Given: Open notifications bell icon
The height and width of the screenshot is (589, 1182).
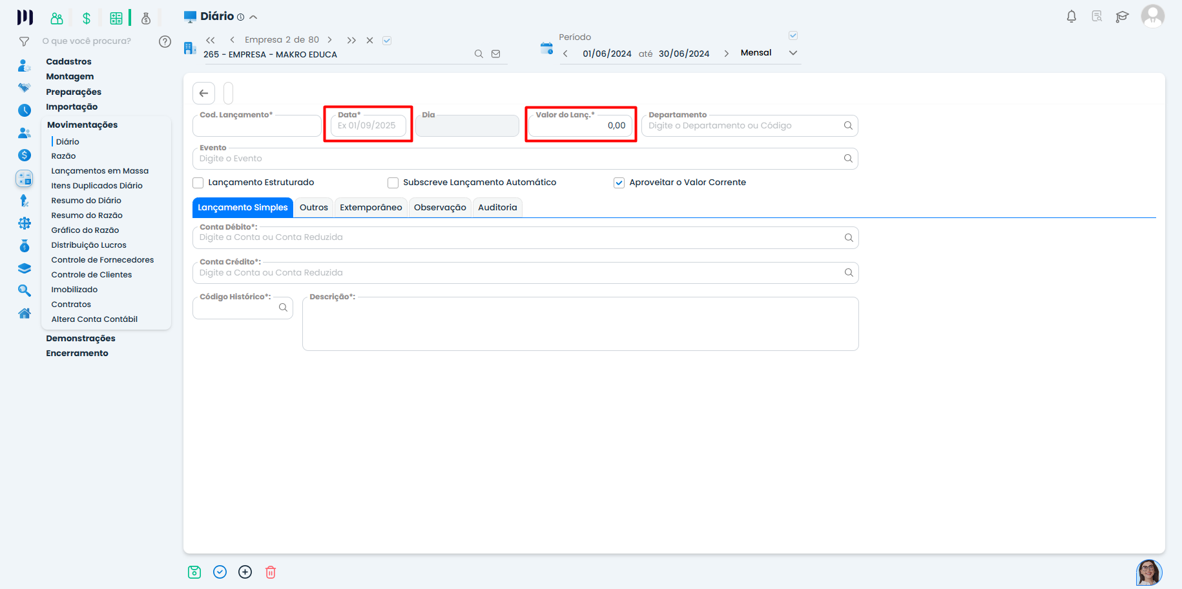Looking at the screenshot, I should [x=1071, y=17].
